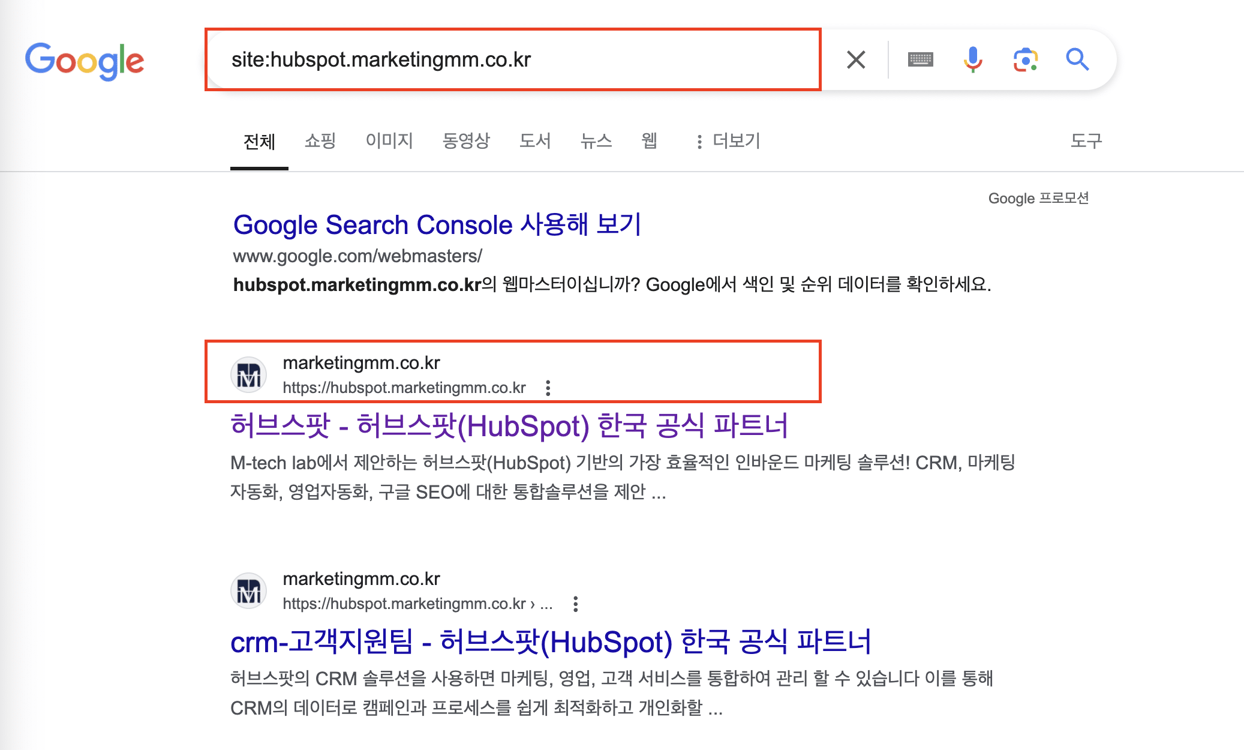1244x750 pixels.
Task: Click the voice search microphone icon
Action: pyautogui.click(x=972, y=59)
